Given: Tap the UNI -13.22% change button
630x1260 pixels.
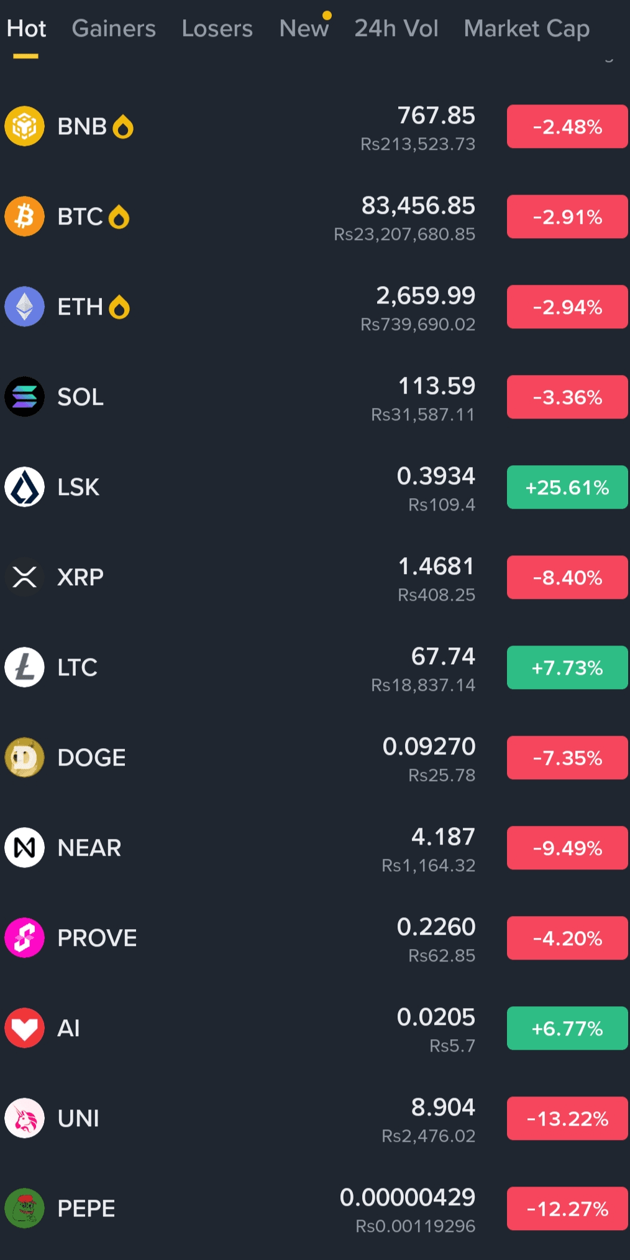Looking at the screenshot, I should click(567, 1118).
